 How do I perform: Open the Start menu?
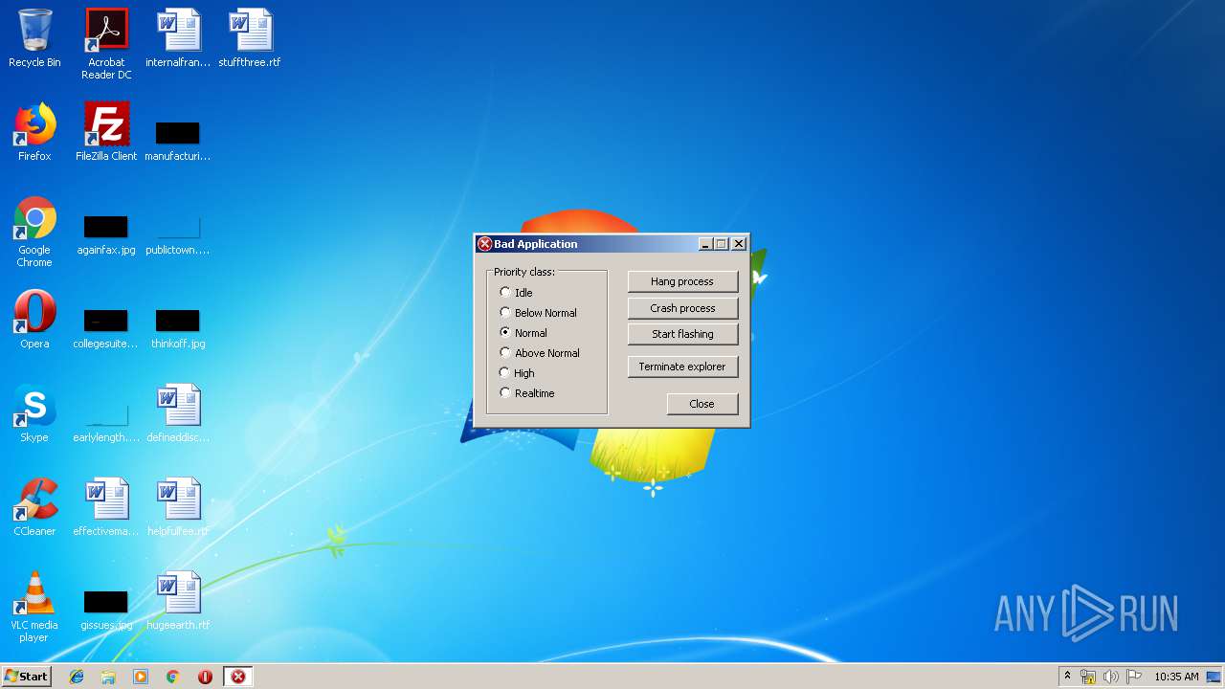click(27, 677)
